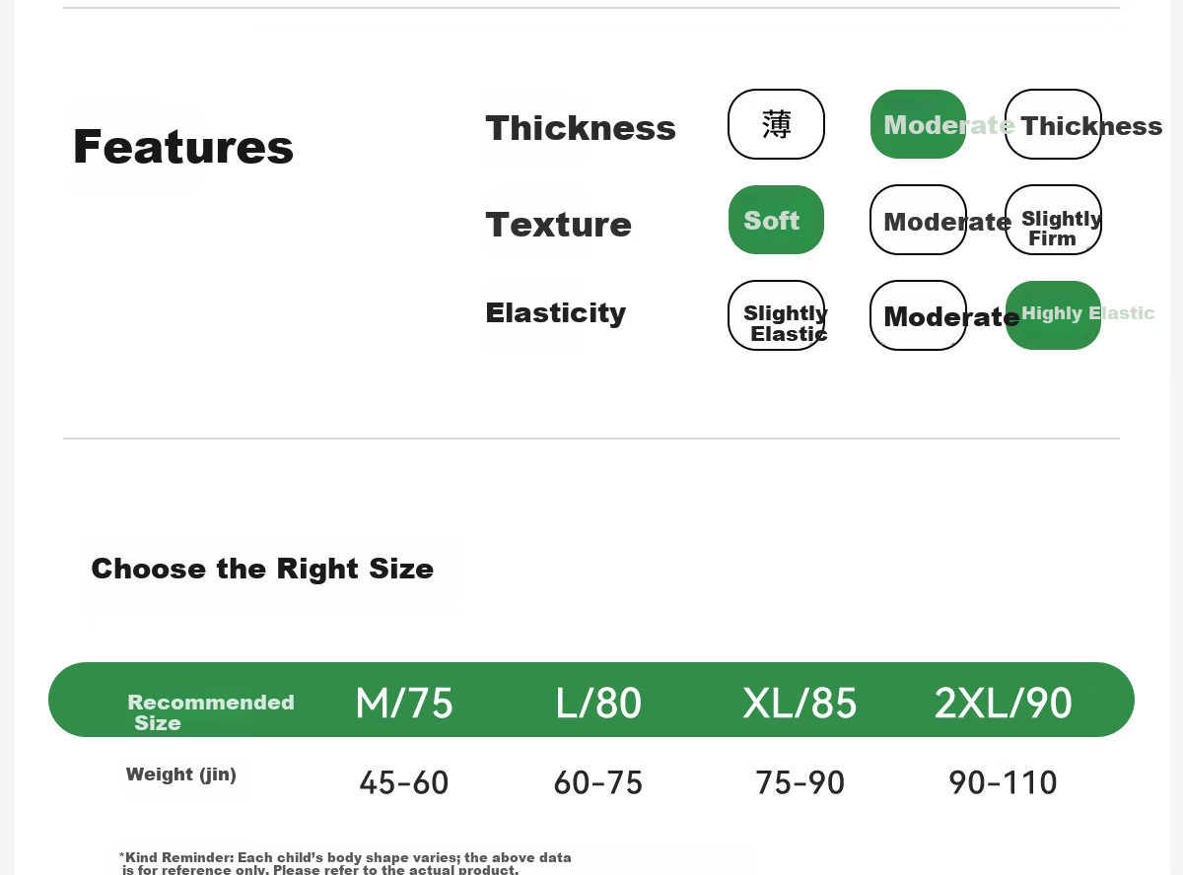This screenshot has width=1183, height=875.
Task: Select the L/80 size column
Action: [x=598, y=704]
